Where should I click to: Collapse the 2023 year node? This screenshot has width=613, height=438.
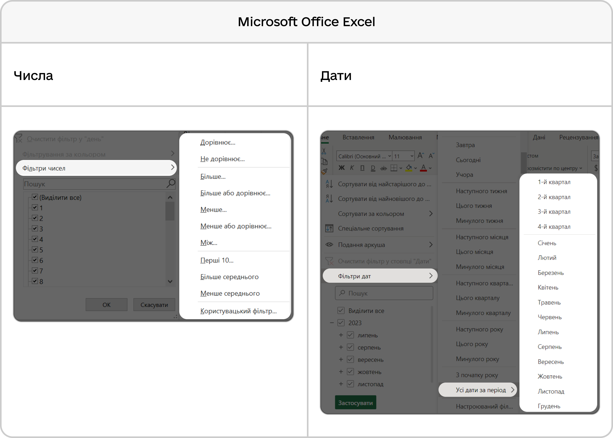[332, 323]
